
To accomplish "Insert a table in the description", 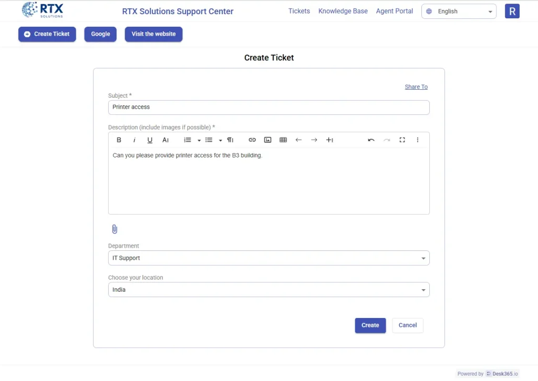I will (x=283, y=140).
